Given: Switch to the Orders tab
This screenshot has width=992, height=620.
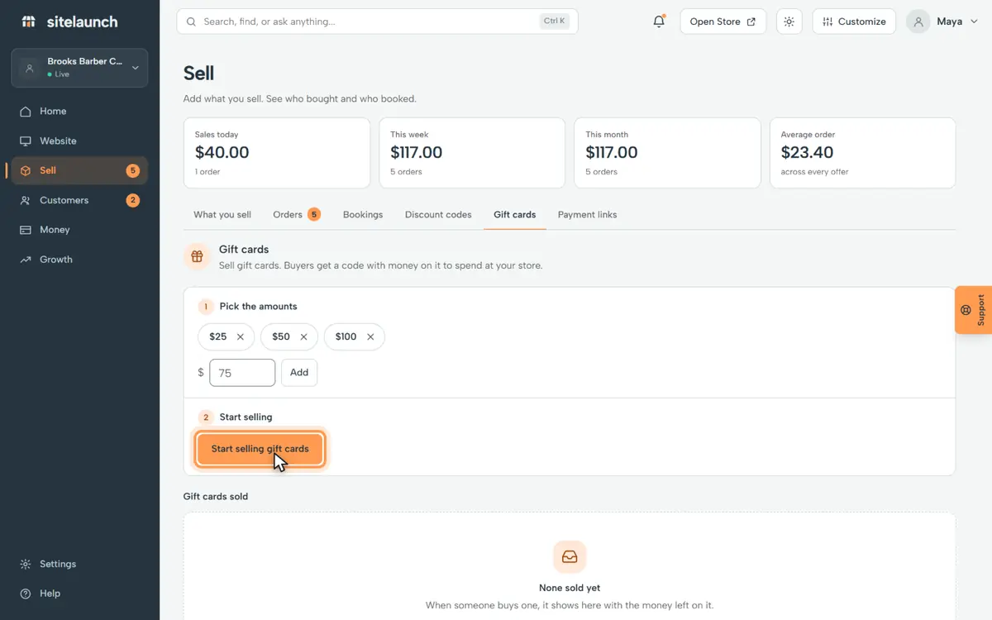Looking at the screenshot, I should click(x=297, y=215).
